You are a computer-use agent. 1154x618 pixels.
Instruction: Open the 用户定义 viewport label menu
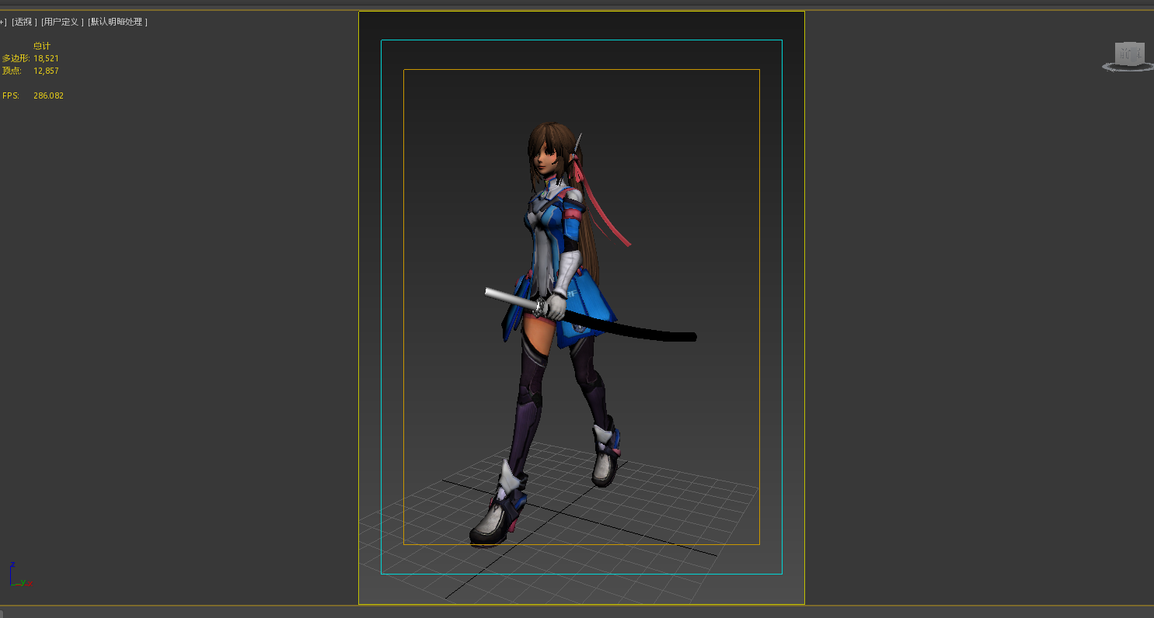coord(62,22)
